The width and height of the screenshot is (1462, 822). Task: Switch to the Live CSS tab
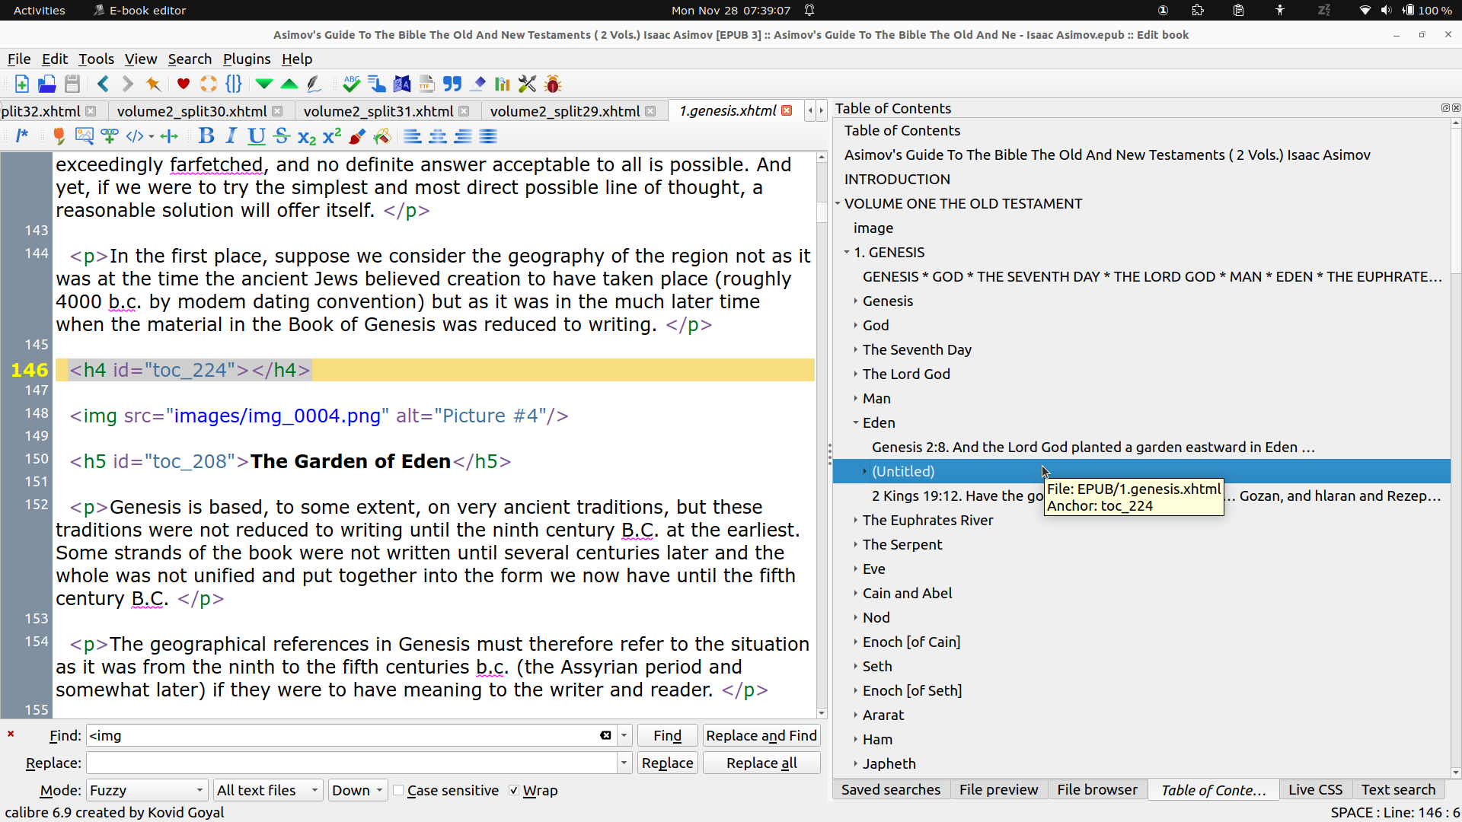pyautogui.click(x=1315, y=789)
